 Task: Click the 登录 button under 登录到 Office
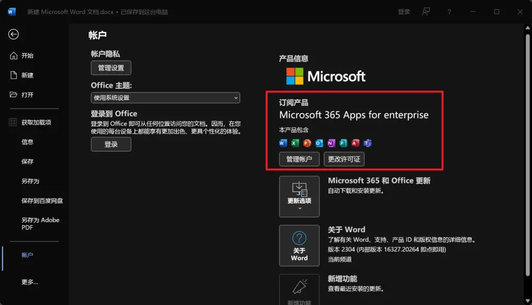click(x=111, y=144)
